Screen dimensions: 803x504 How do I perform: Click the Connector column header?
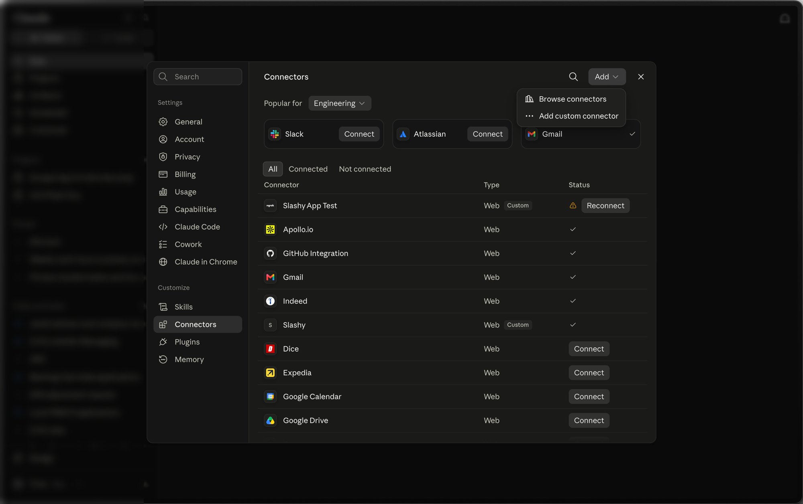coord(281,184)
